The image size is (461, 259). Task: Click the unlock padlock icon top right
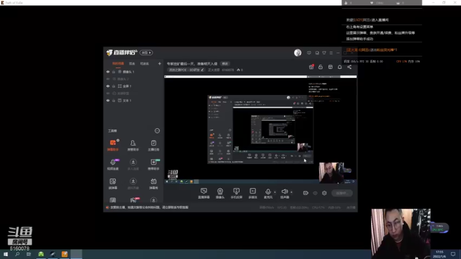pos(320,67)
